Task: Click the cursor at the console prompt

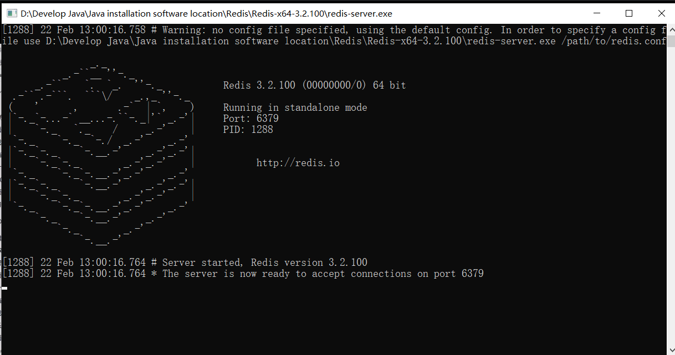Action: coord(4,287)
